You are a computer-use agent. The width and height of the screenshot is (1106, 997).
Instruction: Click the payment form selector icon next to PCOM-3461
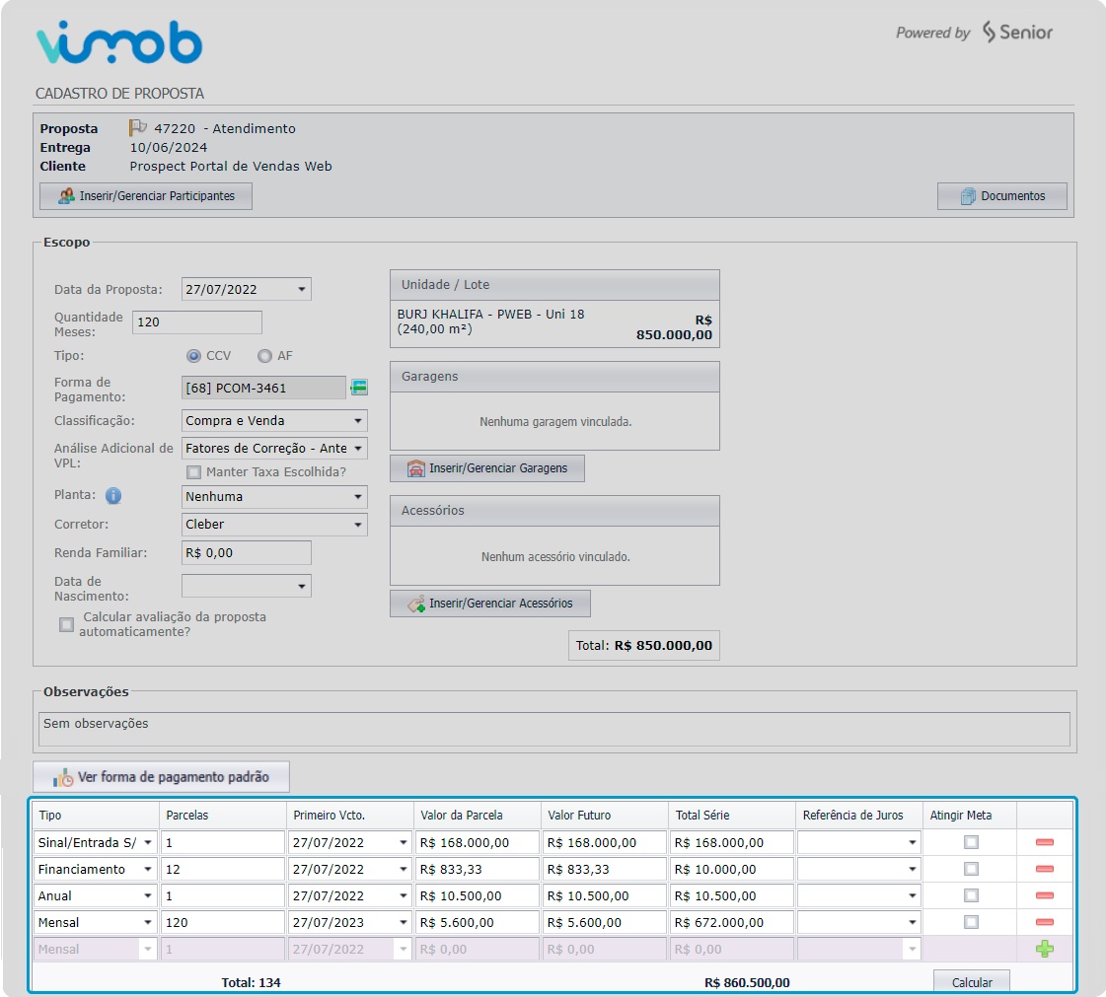click(359, 388)
